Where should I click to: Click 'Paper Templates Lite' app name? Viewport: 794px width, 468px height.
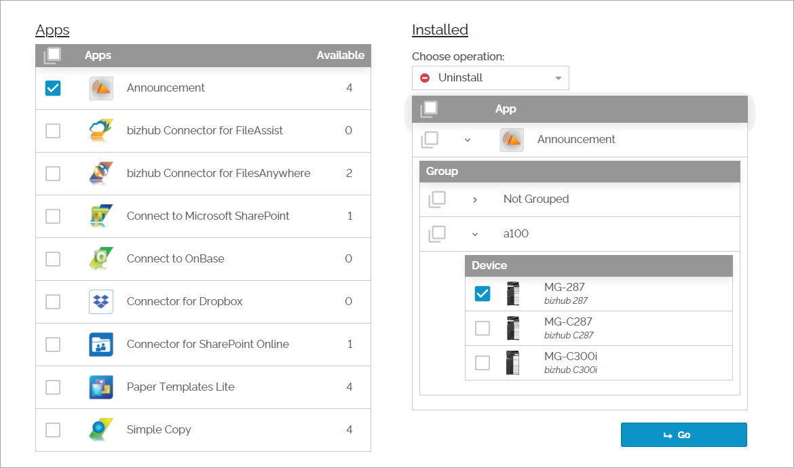(181, 387)
